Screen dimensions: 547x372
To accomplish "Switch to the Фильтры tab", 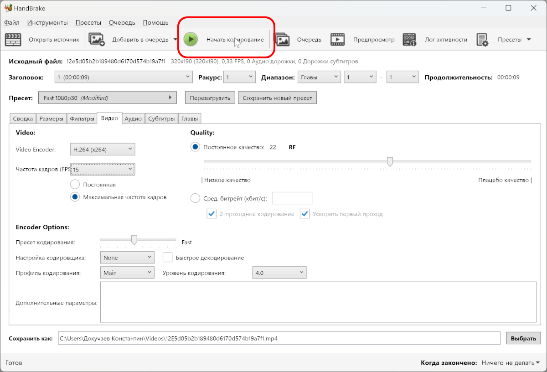I will tap(82, 119).
